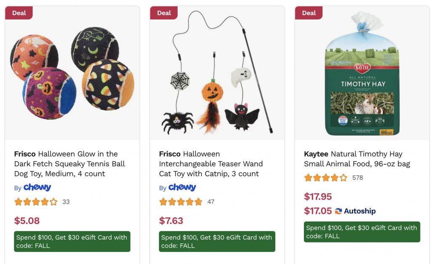
Task: View the 578 reviews for Timothy Hay
Action: (x=357, y=178)
